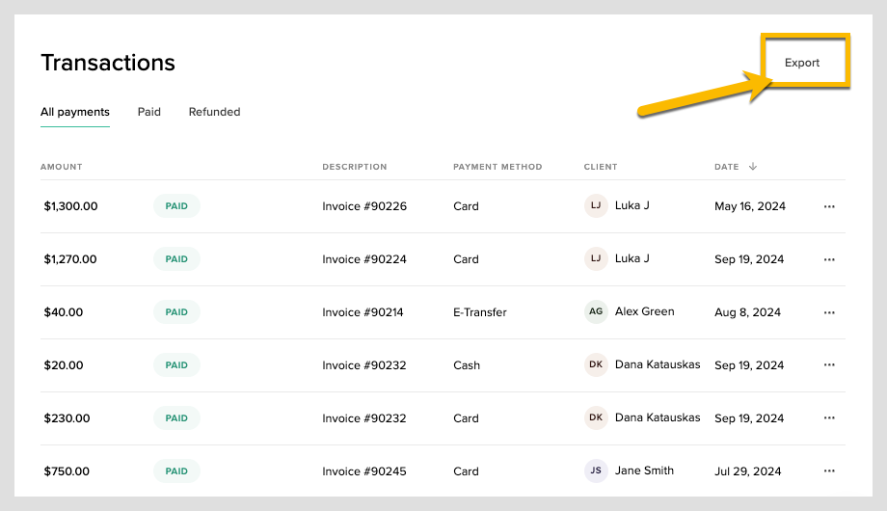The width and height of the screenshot is (887, 511).
Task: Sort by the Date column header
Action: tap(726, 167)
